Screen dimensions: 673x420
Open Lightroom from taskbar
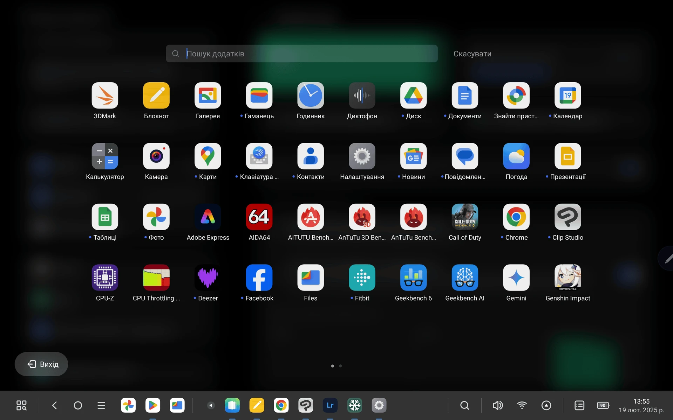pos(330,405)
